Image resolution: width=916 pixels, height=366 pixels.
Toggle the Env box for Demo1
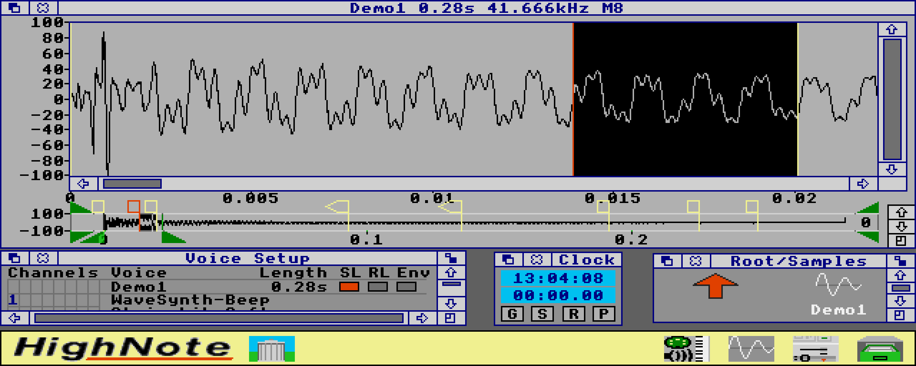tap(406, 287)
